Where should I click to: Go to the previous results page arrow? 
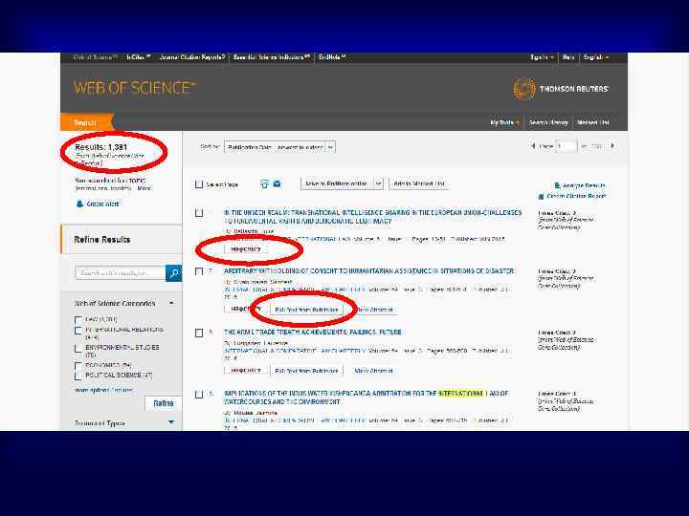coord(533,145)
